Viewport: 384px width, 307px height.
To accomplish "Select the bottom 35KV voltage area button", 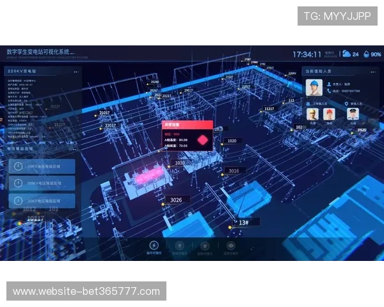I will click(x=42, y=201).
